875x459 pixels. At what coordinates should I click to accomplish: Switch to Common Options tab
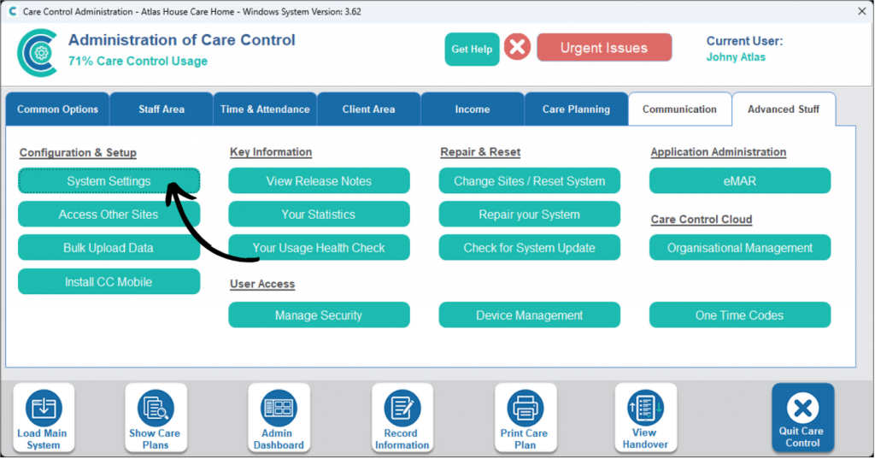pyautogui.click(x=57, y=109)
